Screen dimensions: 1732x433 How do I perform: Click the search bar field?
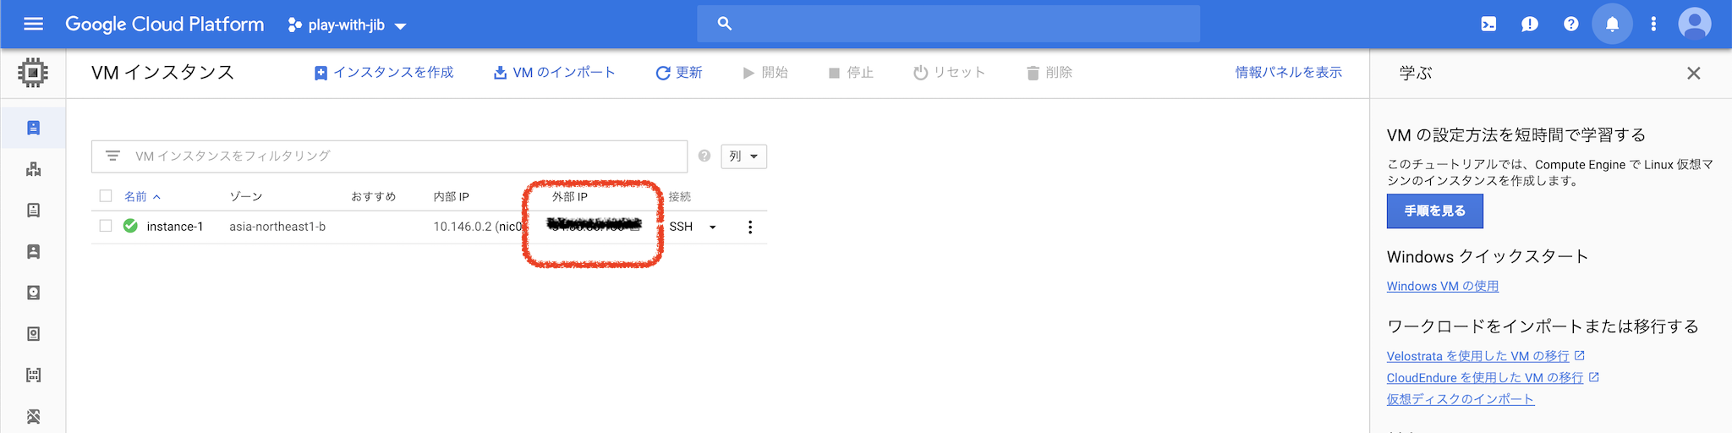tap(948, 24)
